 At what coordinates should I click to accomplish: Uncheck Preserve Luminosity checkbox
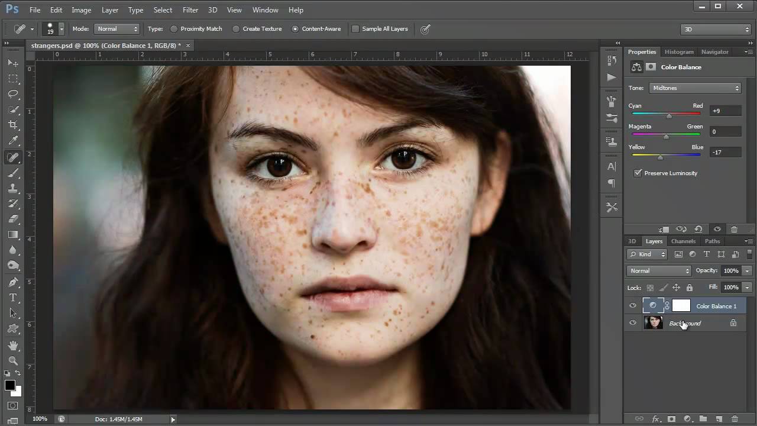click(x=638, y=173)
